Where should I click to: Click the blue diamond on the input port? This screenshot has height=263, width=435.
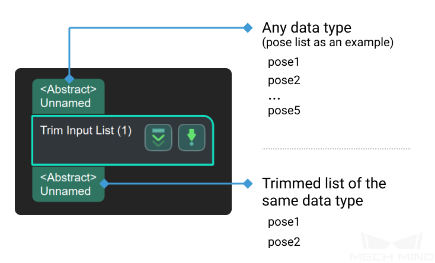69,78
